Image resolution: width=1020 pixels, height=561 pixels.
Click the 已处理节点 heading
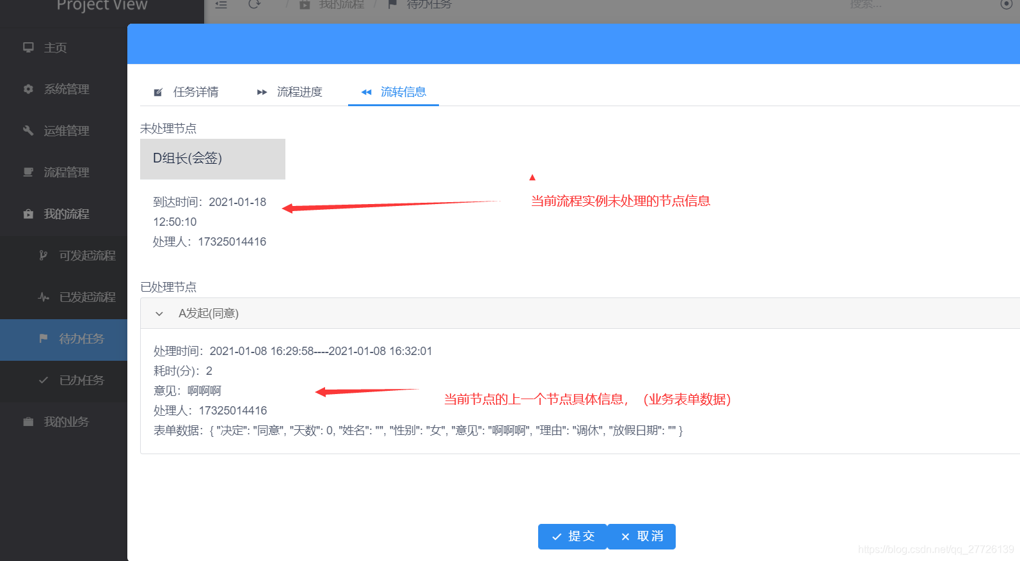click(168, 287)
